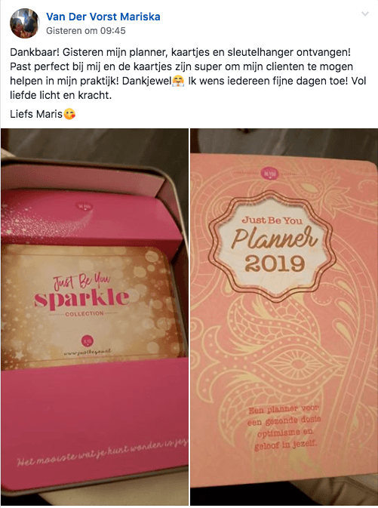Screen dimensions: 378x508
Task: Click the www.justbeyou.nl text on the card
Action: pyautogui.click(x=88, y=353)
